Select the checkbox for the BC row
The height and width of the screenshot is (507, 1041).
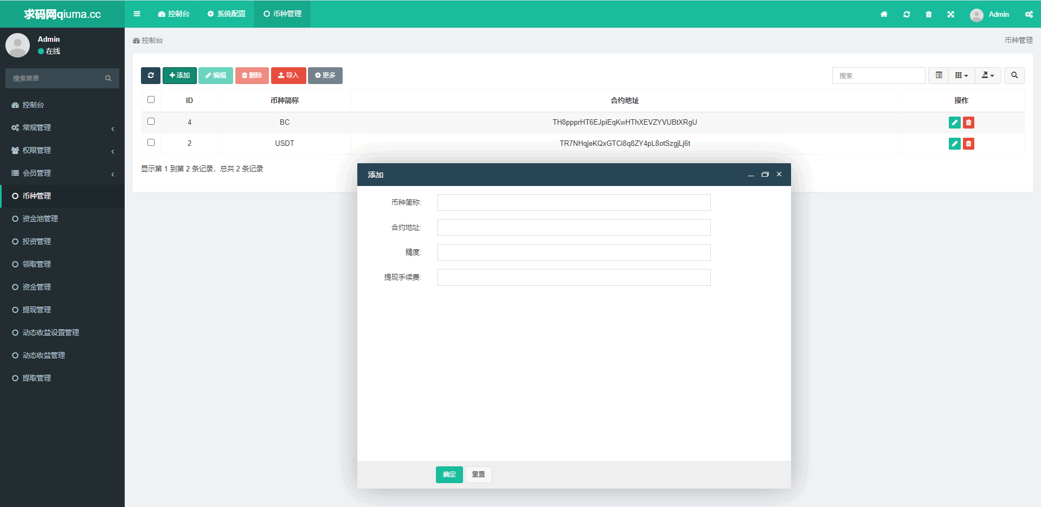pos(151,121)
